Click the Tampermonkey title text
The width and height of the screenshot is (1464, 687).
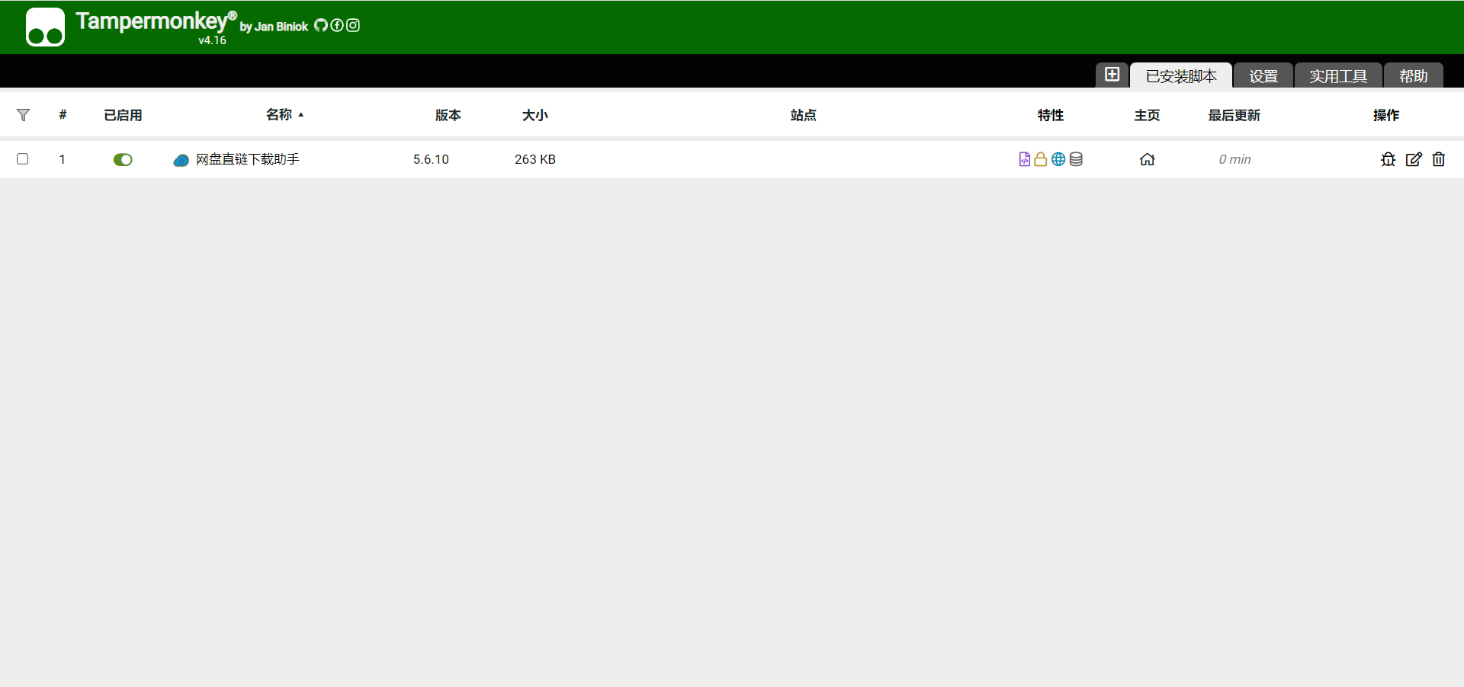coord(156,21)
